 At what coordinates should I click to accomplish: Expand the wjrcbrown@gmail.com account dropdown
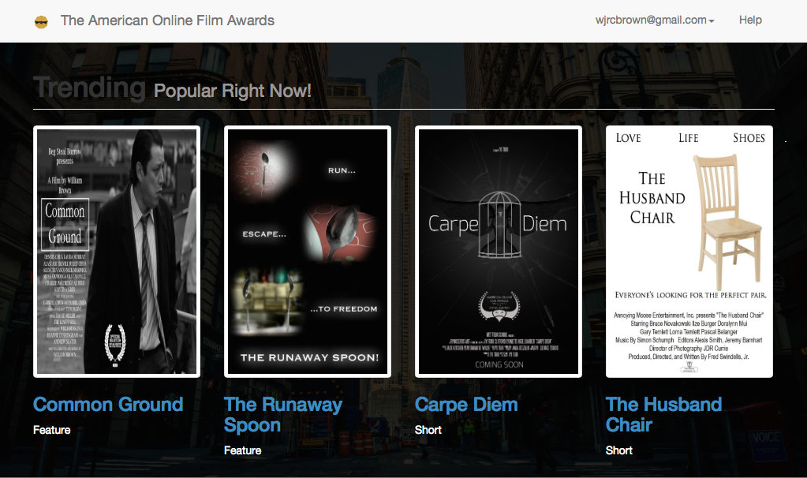(x=655, y=21)
